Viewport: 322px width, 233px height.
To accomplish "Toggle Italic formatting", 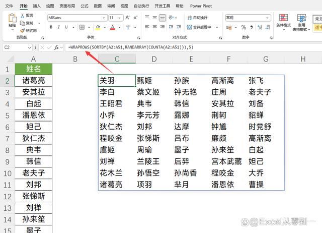I will point(58,27).
